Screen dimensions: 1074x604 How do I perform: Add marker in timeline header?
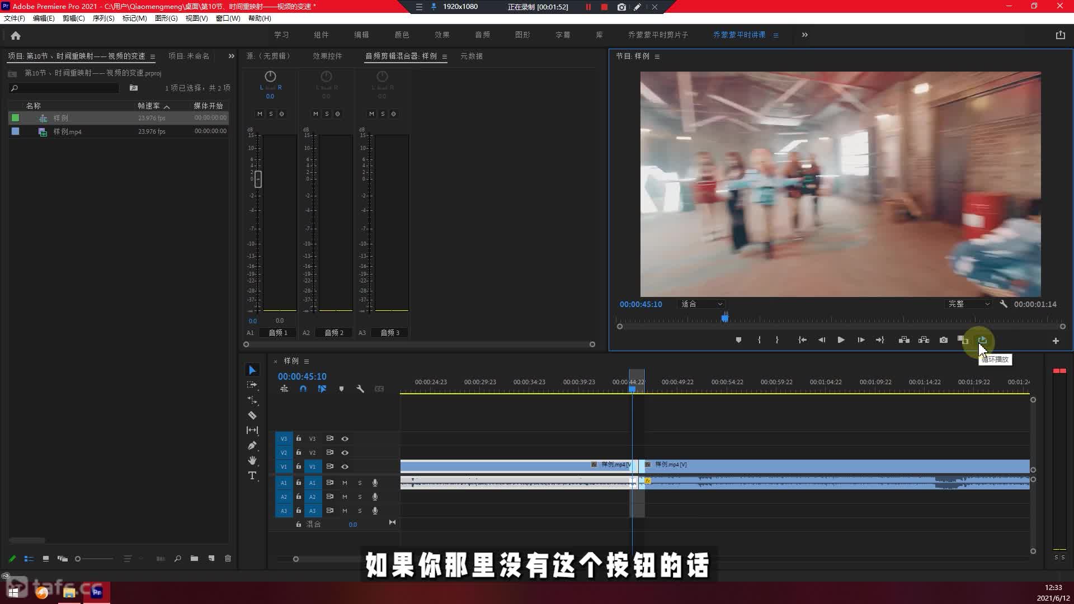click(341, 389)
